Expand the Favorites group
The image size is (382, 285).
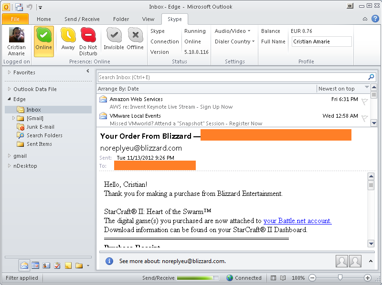tap(9, 72)
